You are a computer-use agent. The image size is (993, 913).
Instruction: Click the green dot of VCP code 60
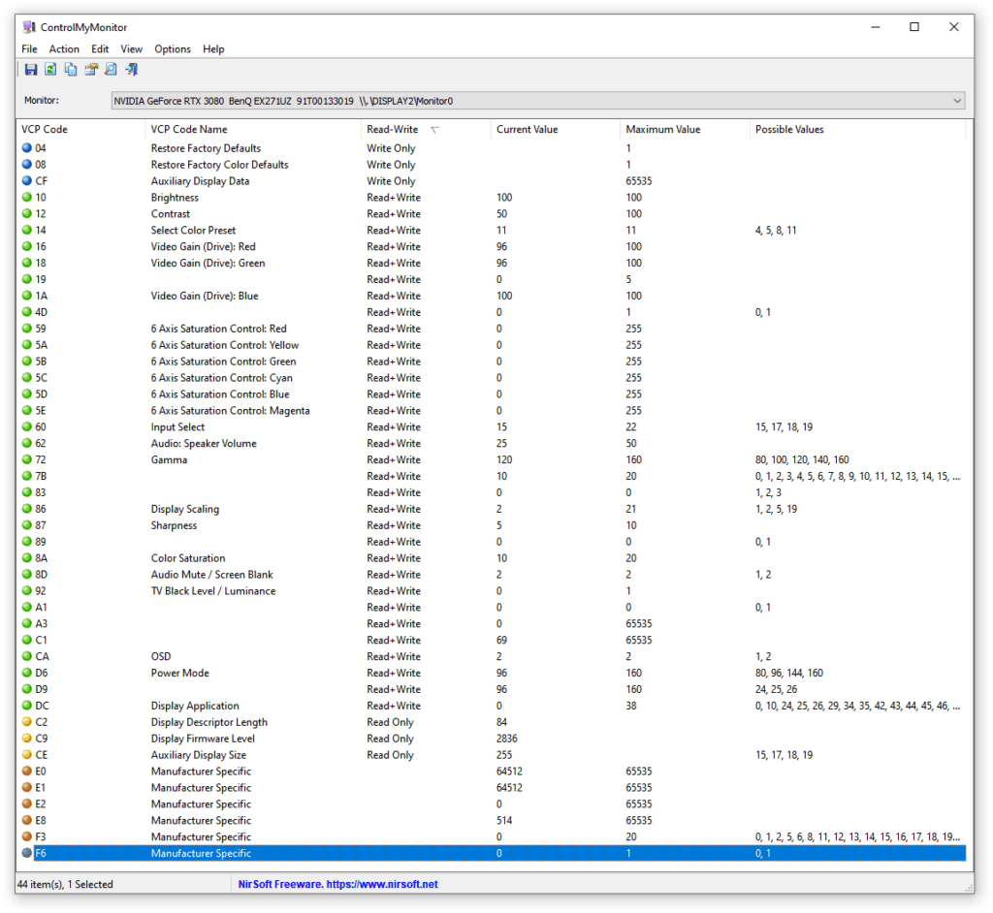point(26,426)
